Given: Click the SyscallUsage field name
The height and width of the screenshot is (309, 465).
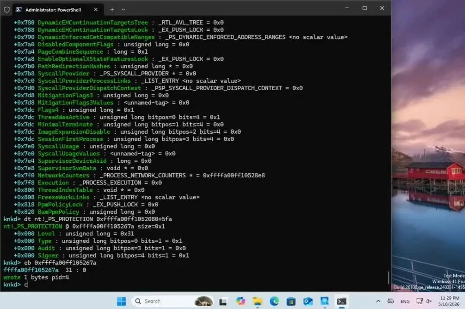Looking at the screenshot, I should (58, 146).
